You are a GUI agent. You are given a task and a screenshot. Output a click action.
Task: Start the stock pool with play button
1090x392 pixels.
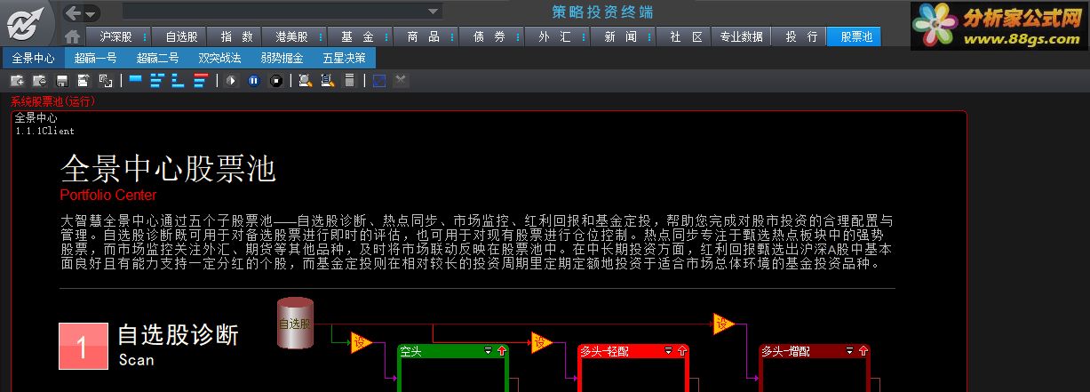231,80
